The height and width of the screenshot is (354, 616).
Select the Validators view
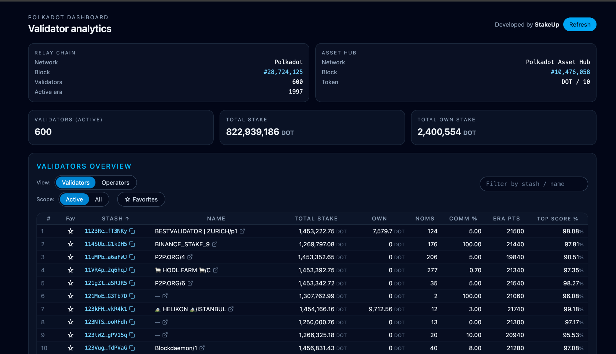coord(75,183)
